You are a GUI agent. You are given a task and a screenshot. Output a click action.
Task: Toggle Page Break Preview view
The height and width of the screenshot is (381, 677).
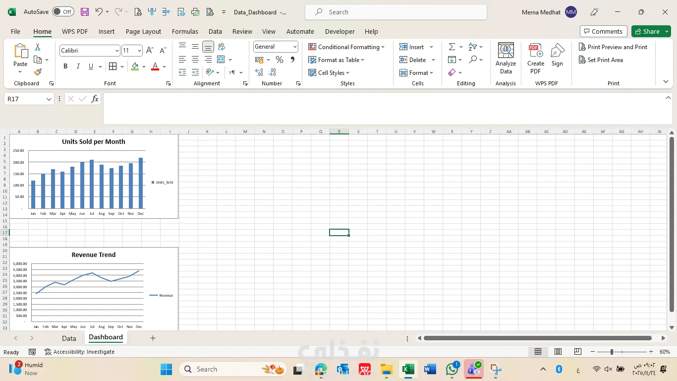(577, 352)
